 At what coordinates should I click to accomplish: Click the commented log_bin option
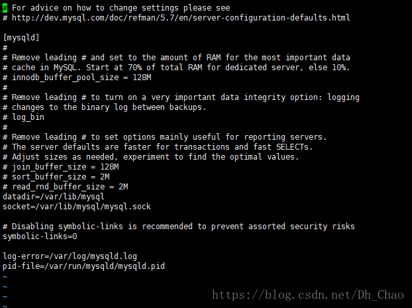click(28, 117)
